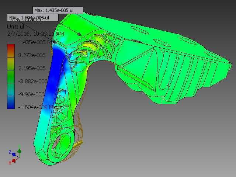
Task: Select the Unit: ul result text
Action: [15, 27]
